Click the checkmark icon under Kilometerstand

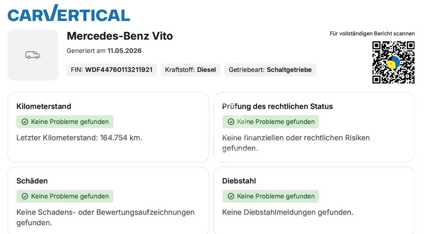pos(25,122)
